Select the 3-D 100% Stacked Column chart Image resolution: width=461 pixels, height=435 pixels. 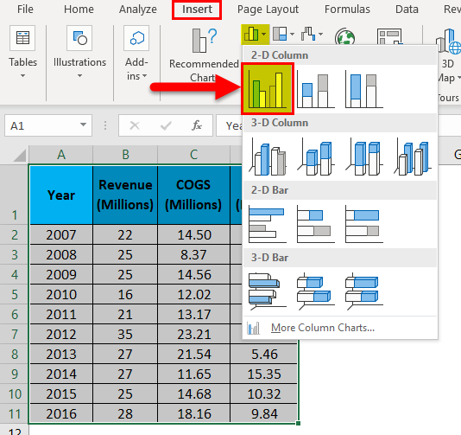[x=364, y=157]
